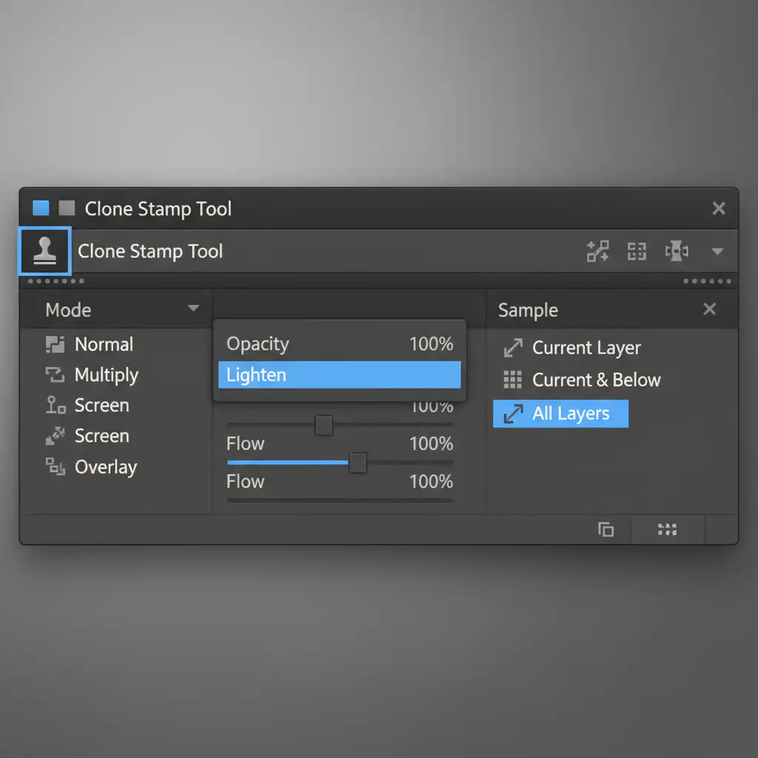The image size is (758, 758).
Task: Click the duplicate icon in bottom bar
Action: point(606,529)
